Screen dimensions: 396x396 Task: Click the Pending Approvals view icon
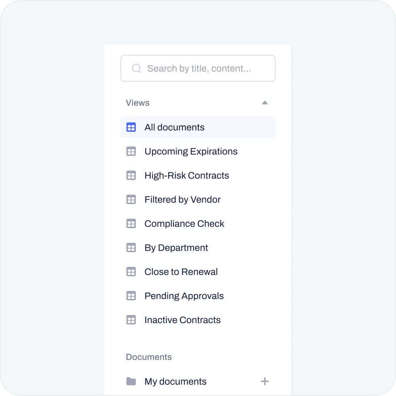(131, 296)
